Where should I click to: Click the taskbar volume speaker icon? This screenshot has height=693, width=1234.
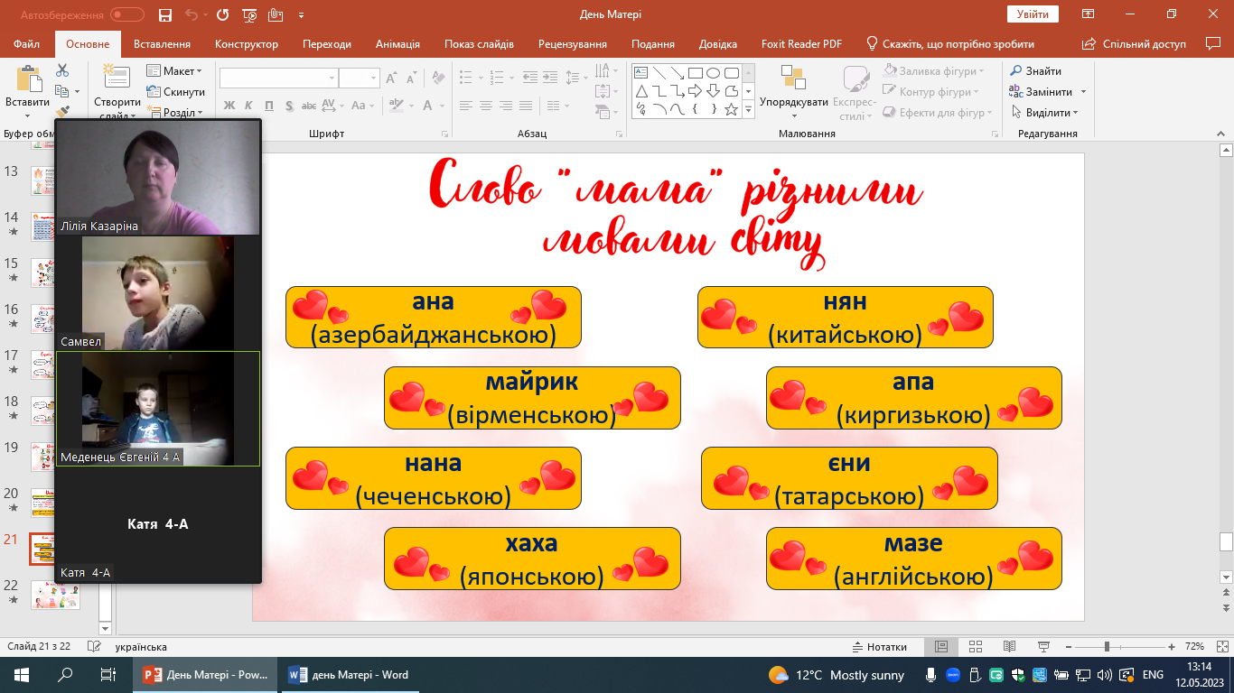click(x=1104, y=675)
